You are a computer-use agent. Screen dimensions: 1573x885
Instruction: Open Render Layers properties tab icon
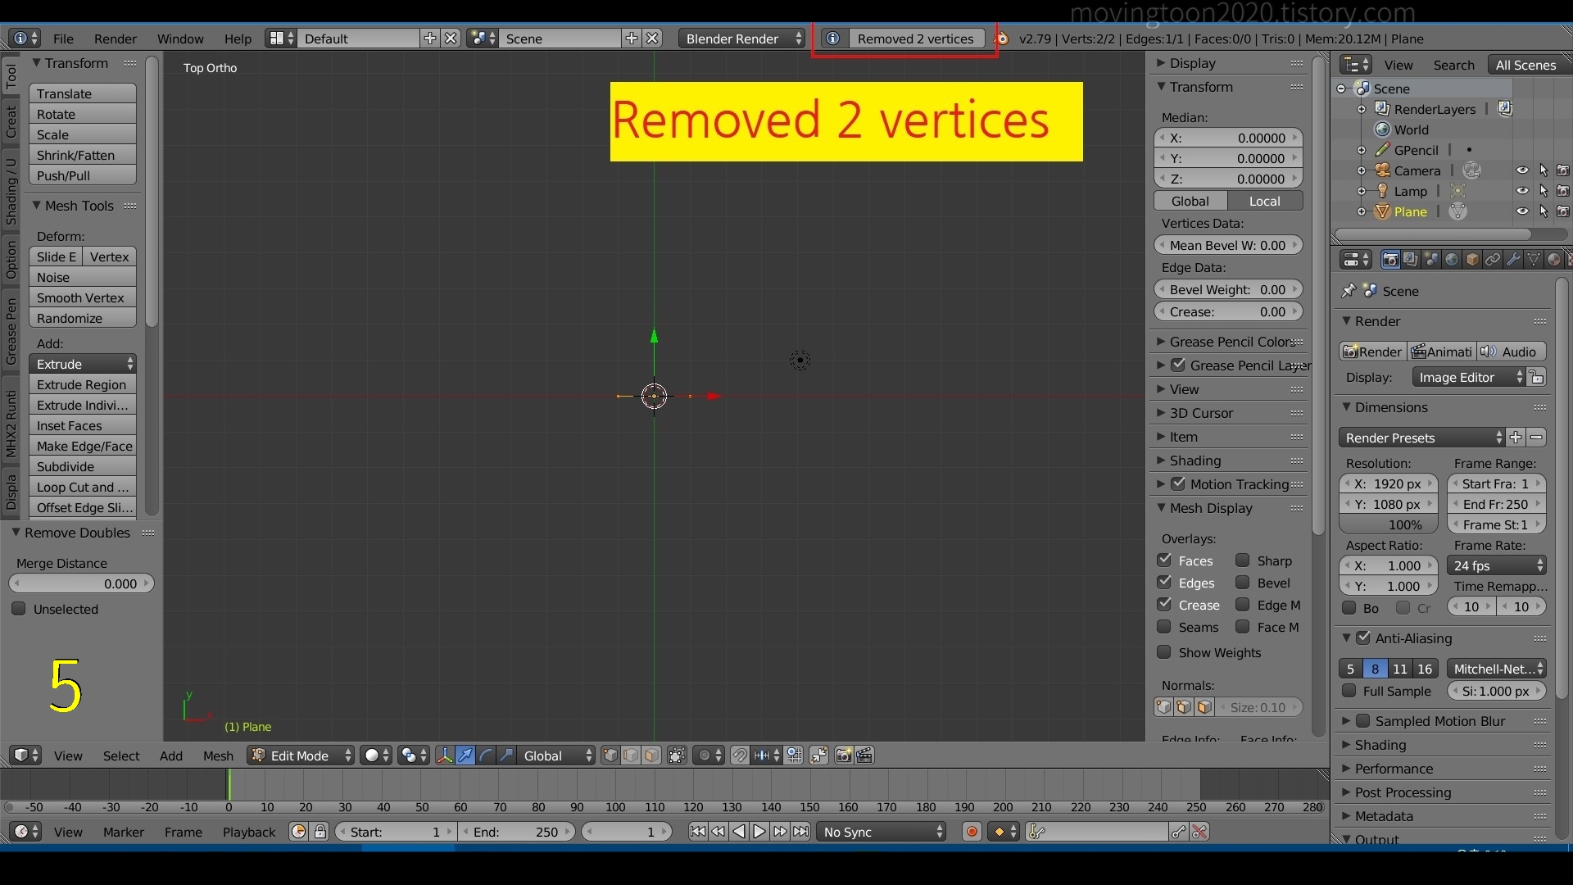(1411, 260)
